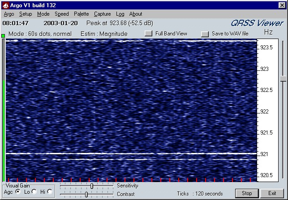Click the 921 Hz scale label

264,154
